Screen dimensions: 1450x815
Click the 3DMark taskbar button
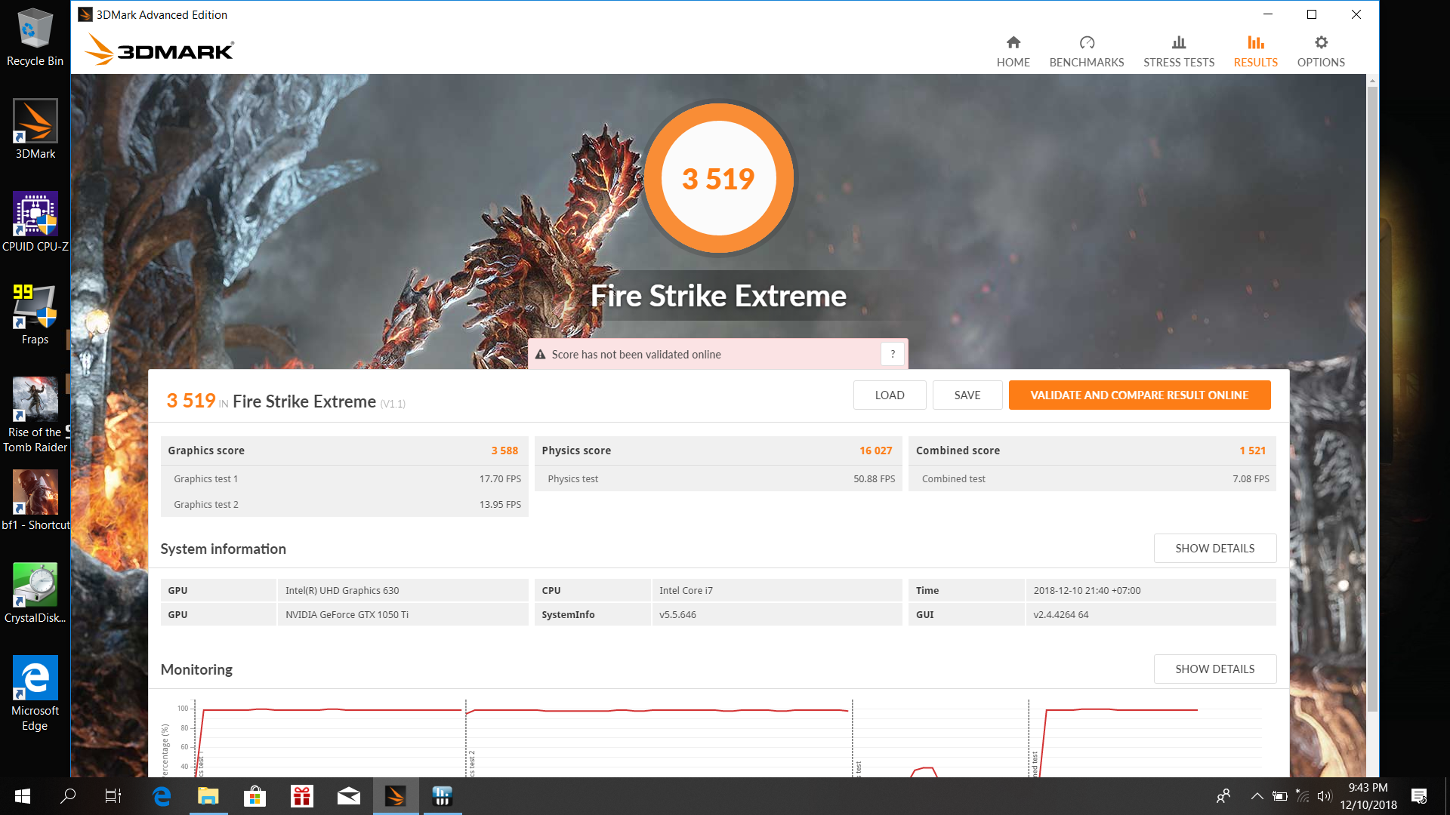point(396,796)
